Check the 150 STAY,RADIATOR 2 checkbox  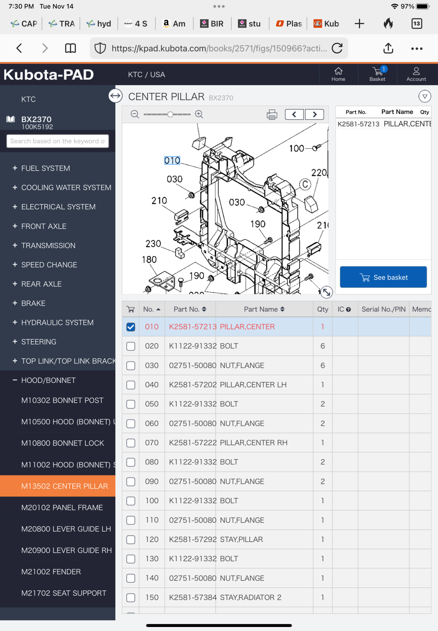(131, 598)
